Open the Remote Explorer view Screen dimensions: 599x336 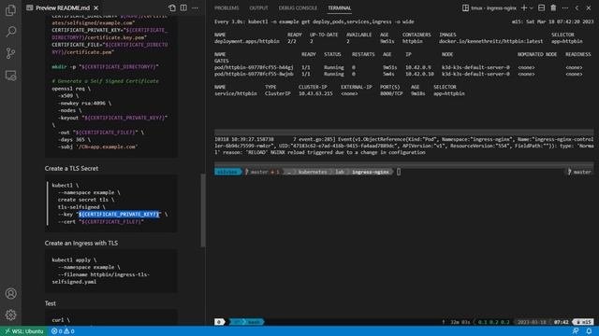coord(10,76)
